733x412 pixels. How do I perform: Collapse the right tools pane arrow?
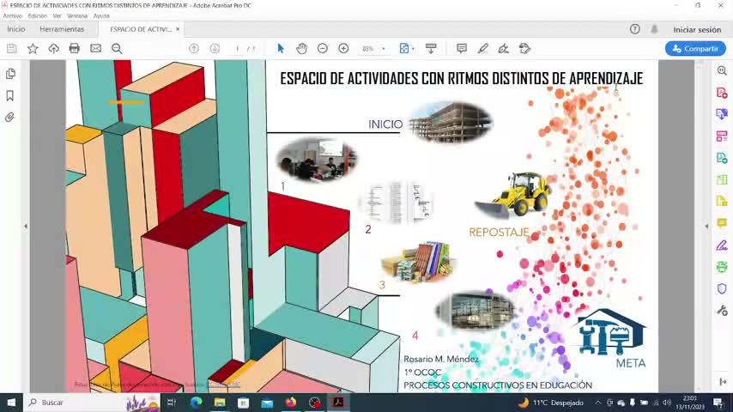pos(706,226)
